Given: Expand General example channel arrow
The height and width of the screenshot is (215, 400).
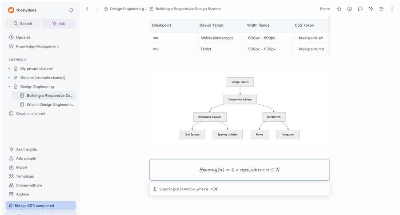Looking at the screenshot, I should click(9, 78).
